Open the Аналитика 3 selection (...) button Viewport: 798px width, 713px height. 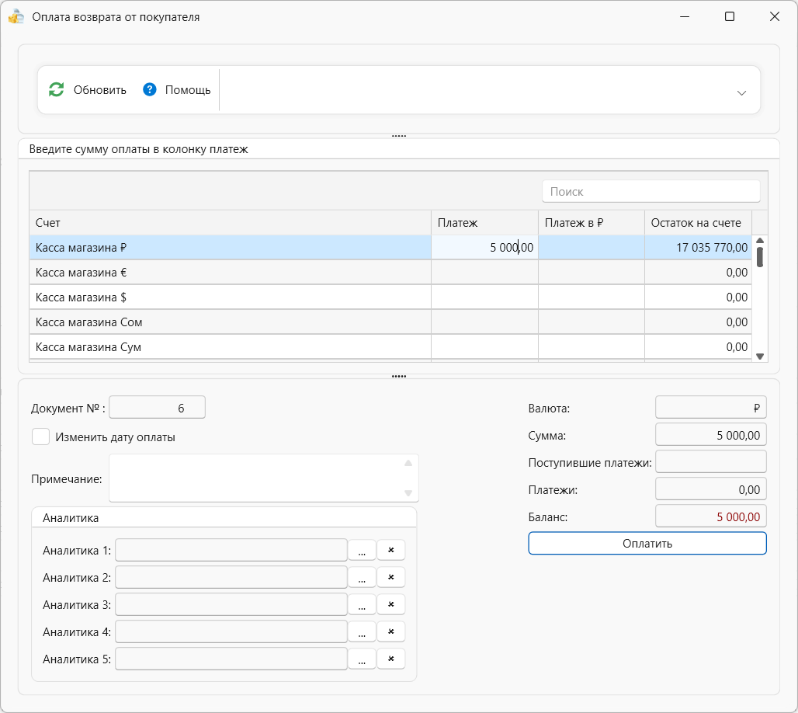[x=362, y=604]
